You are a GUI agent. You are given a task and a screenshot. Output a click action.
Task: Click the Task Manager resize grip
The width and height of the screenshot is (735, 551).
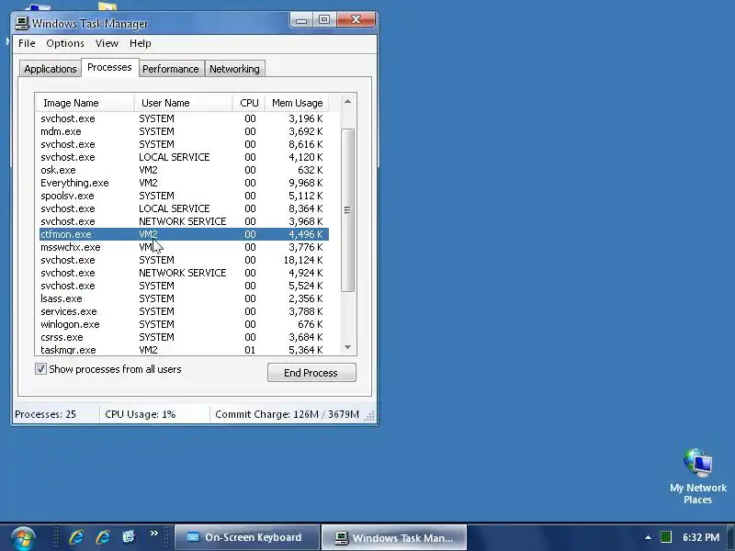point(370,416)
